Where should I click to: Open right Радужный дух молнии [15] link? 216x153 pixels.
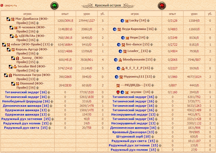point(133,150)
